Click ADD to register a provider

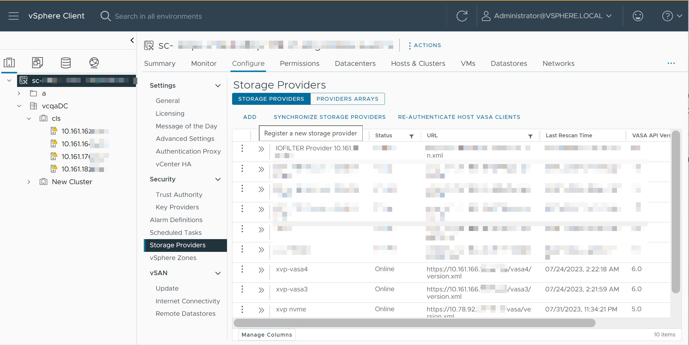click(x=250, y=117)
